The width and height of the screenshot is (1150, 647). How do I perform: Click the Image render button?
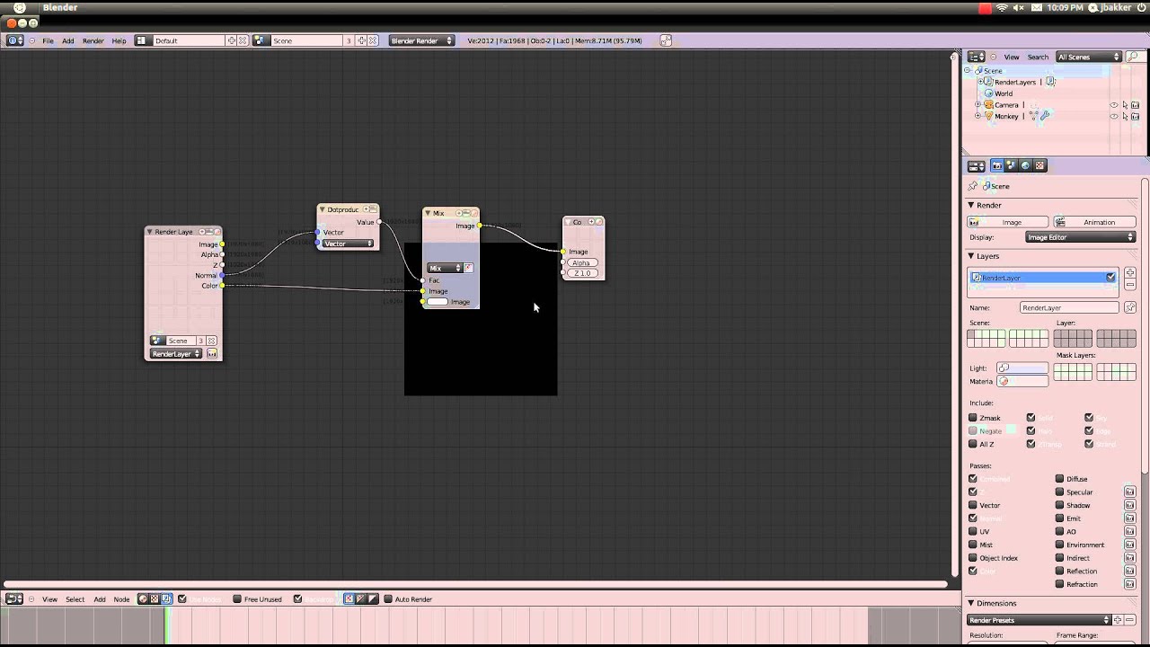[x=1008, y=222]
